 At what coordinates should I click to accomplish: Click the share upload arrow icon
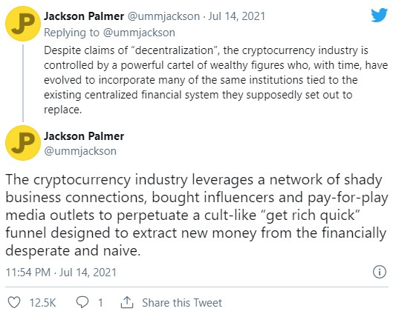pos(127,302)
